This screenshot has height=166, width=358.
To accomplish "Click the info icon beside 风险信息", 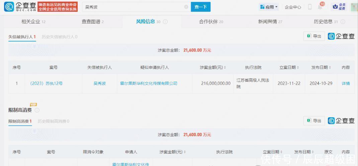I will point(165,22).
